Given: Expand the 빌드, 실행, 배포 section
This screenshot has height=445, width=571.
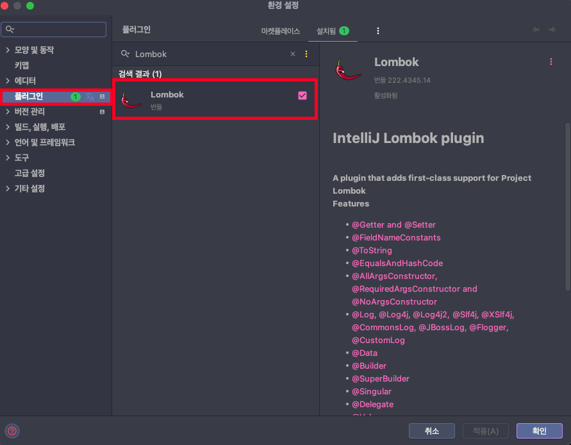Looking at the screenshot, I should pyautogui.click(x=8, y=127).
